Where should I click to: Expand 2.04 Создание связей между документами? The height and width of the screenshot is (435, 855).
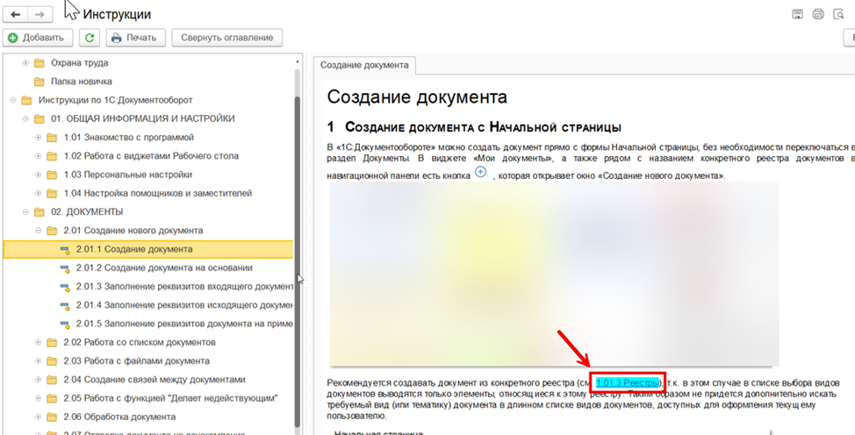pyautogui.click(x=38, y=380)
